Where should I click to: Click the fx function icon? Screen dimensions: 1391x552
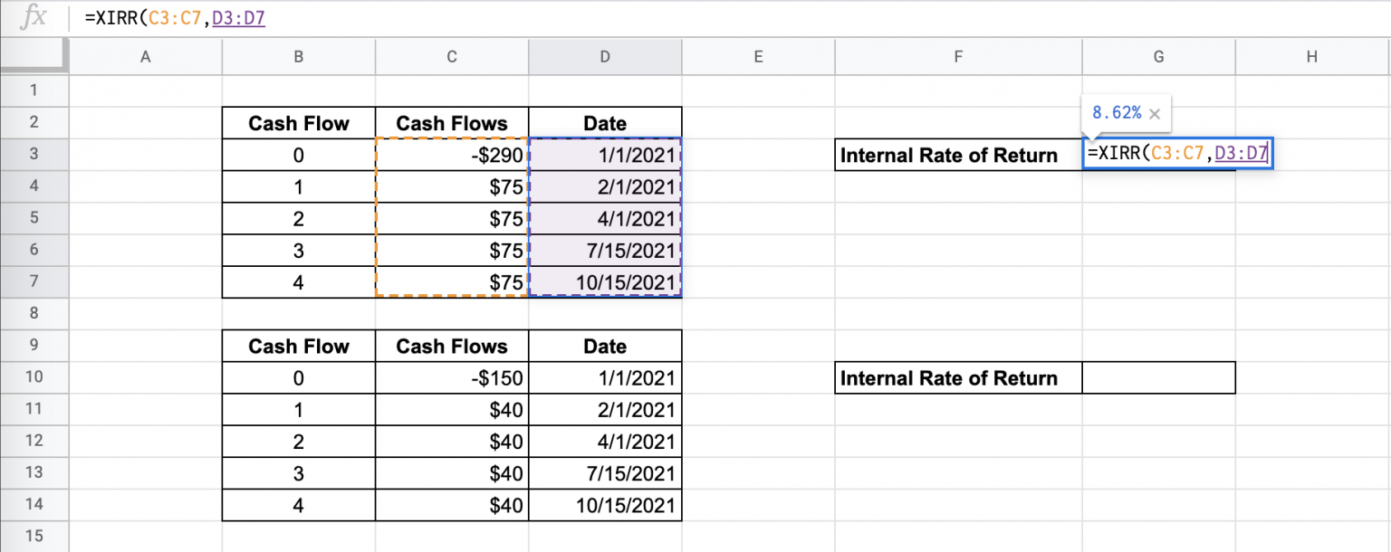click(x=33, y=17)
